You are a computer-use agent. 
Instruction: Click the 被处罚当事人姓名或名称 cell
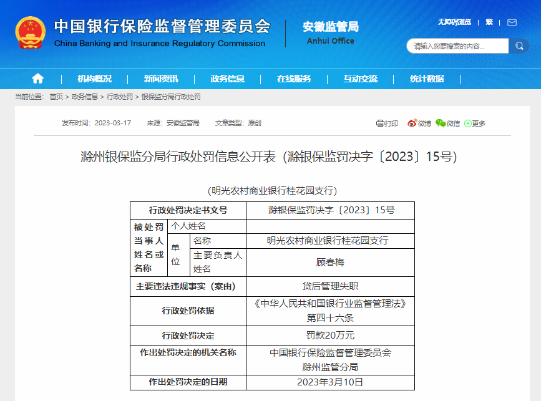[x=149, y=248]
